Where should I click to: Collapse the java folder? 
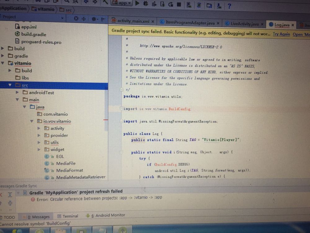point(24,107)
